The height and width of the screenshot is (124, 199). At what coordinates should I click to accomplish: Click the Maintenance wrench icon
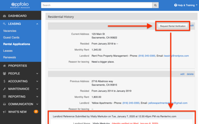pyautogui.click(x=4, y=89)
